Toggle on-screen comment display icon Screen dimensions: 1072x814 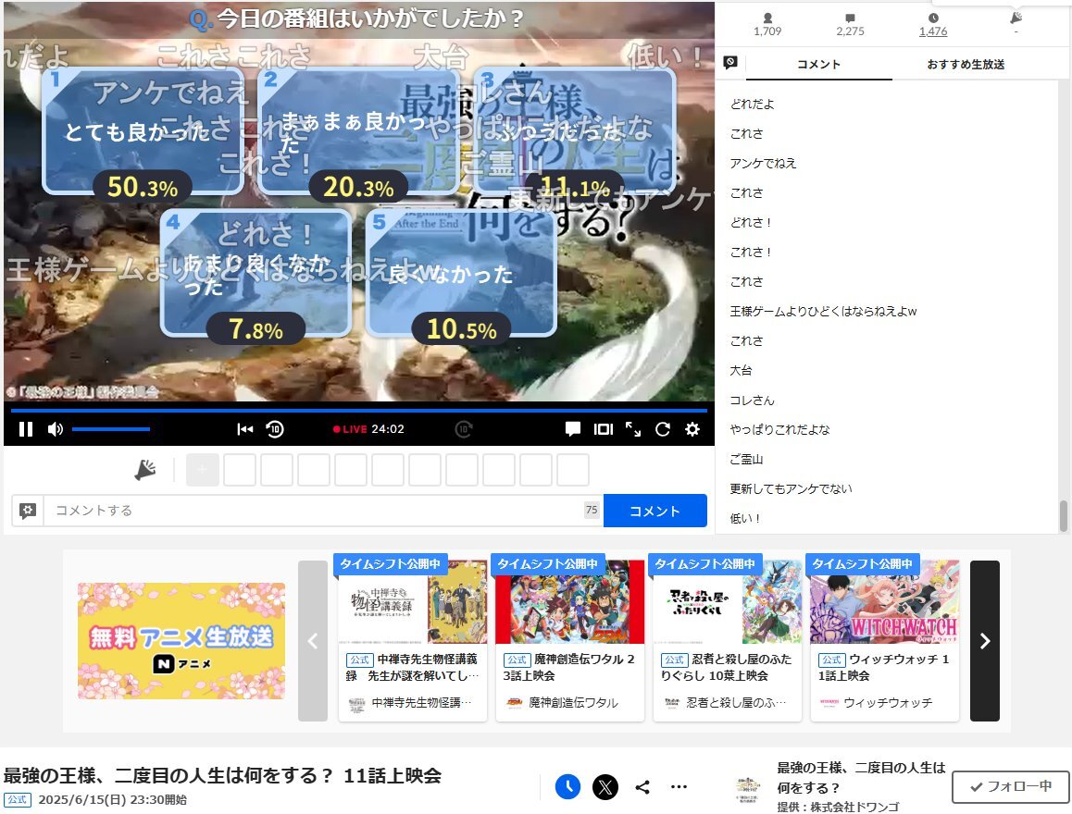tap(573, 429)
